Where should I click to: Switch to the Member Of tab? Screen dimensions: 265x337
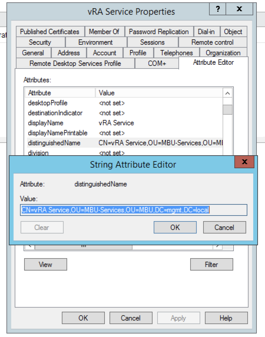tap(104, 32)
